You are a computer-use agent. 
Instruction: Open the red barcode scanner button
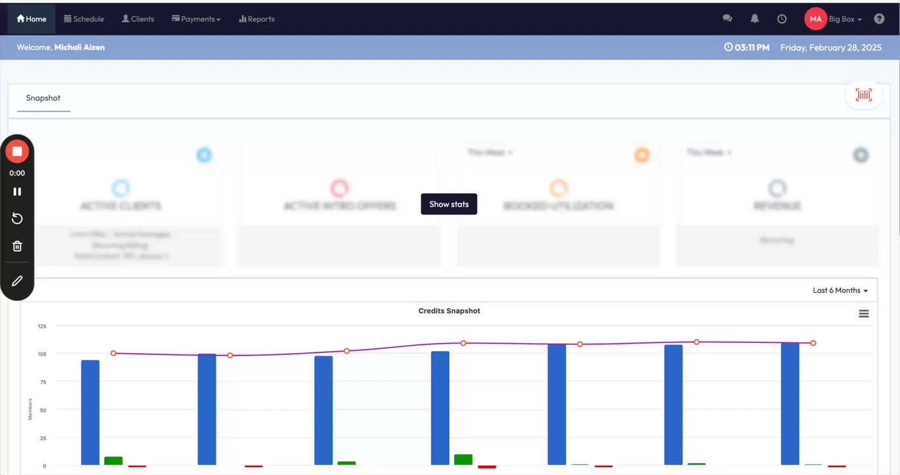click(x=864, y=95)
